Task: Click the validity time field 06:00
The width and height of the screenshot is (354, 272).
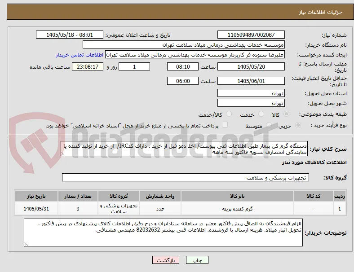Action: (183, 81)
